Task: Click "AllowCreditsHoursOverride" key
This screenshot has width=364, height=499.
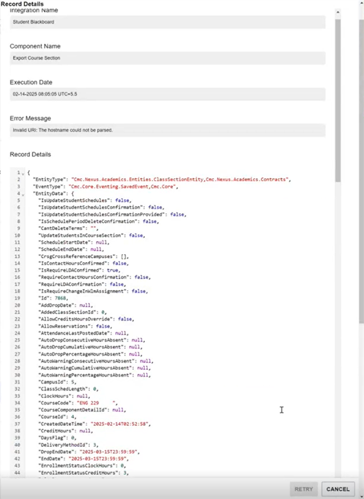Action: [x=76, y=319]
